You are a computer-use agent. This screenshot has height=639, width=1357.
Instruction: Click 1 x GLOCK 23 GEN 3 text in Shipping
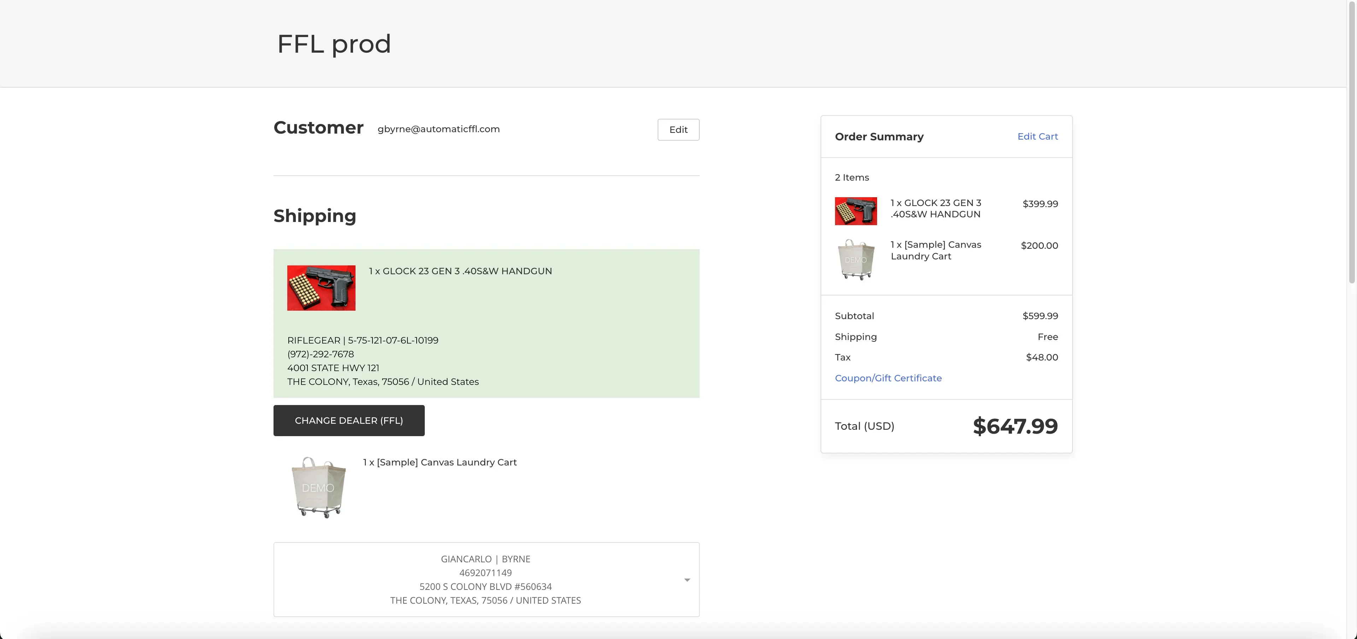[460, 271]
